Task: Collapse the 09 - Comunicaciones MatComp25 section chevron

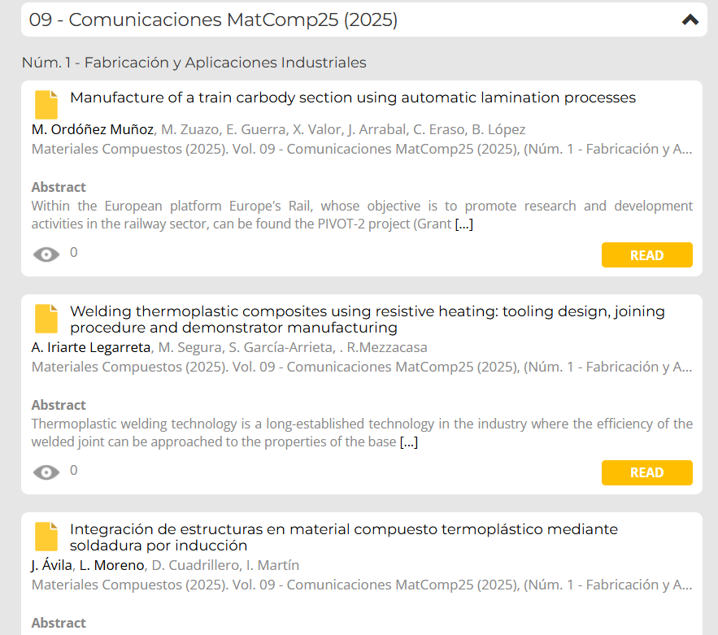Action: point(690,20)
